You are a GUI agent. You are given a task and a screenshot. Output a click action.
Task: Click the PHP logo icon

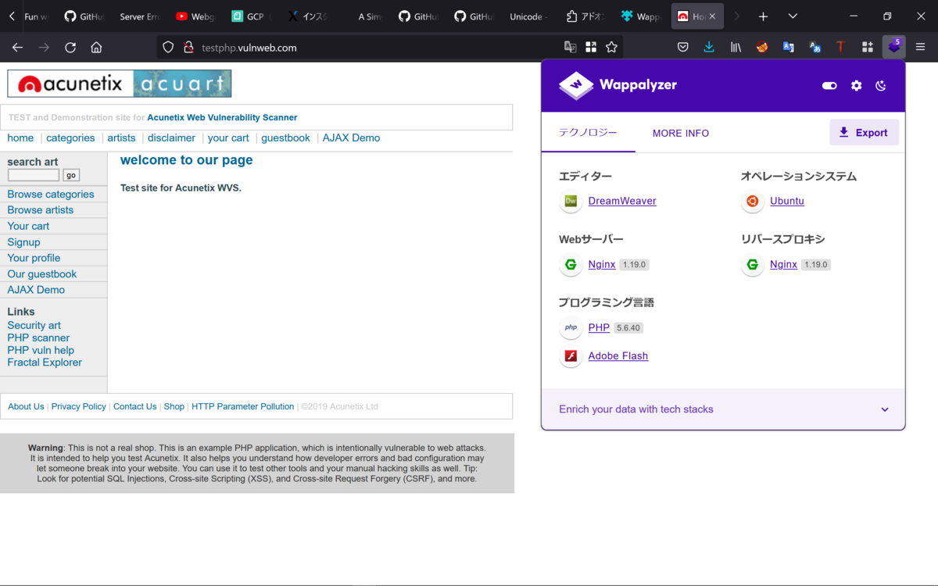571,327
